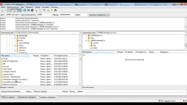Image resolution: width=187 pixels, height=105 pixels.
Task: Select the Работа с Facebook folder
Action: (x=10, y=85)
